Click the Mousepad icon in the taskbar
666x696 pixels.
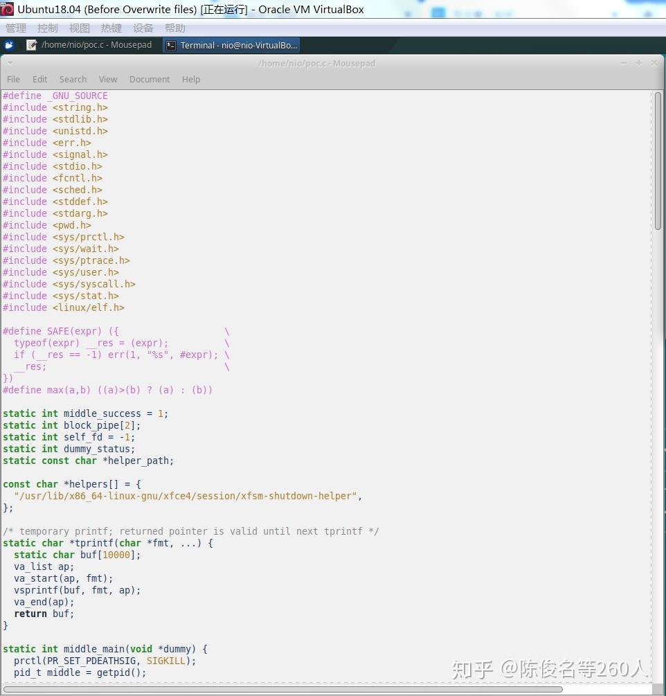click(31, 45)
